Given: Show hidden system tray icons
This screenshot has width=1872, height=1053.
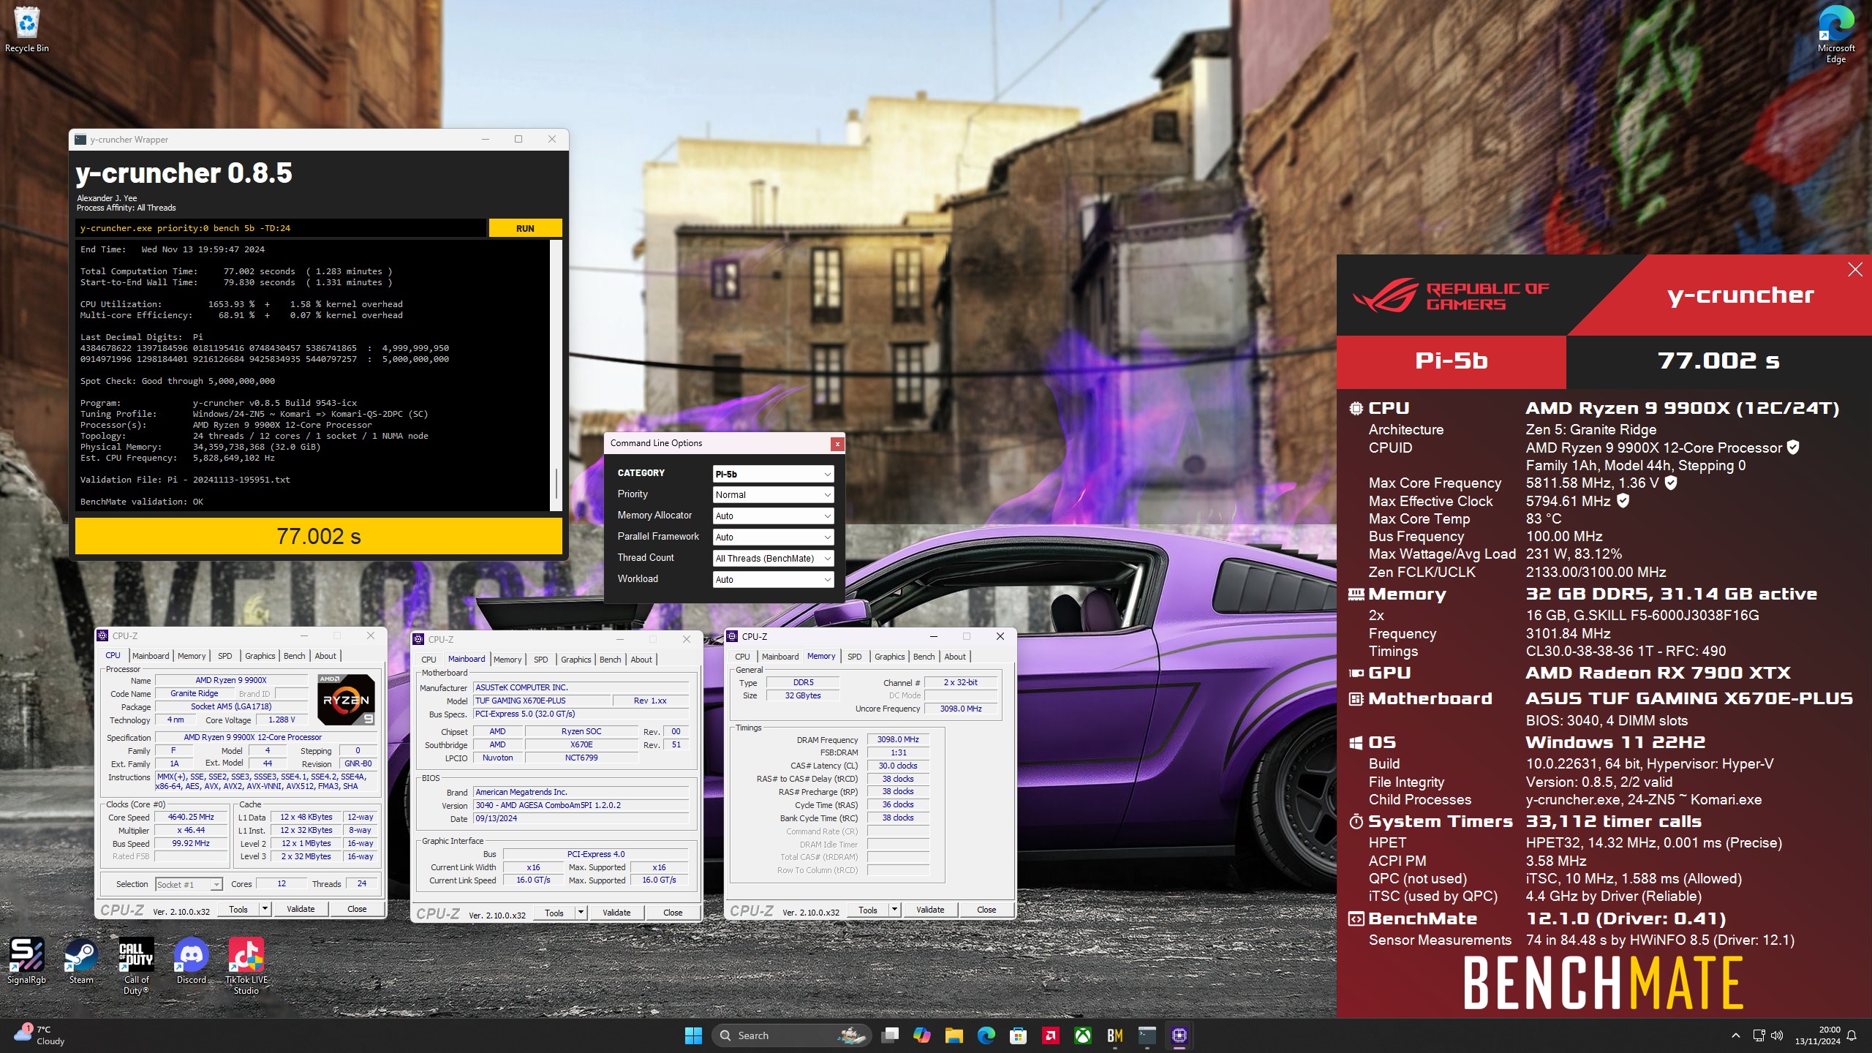Looking at the screenshot, I should point(1735,1035).
